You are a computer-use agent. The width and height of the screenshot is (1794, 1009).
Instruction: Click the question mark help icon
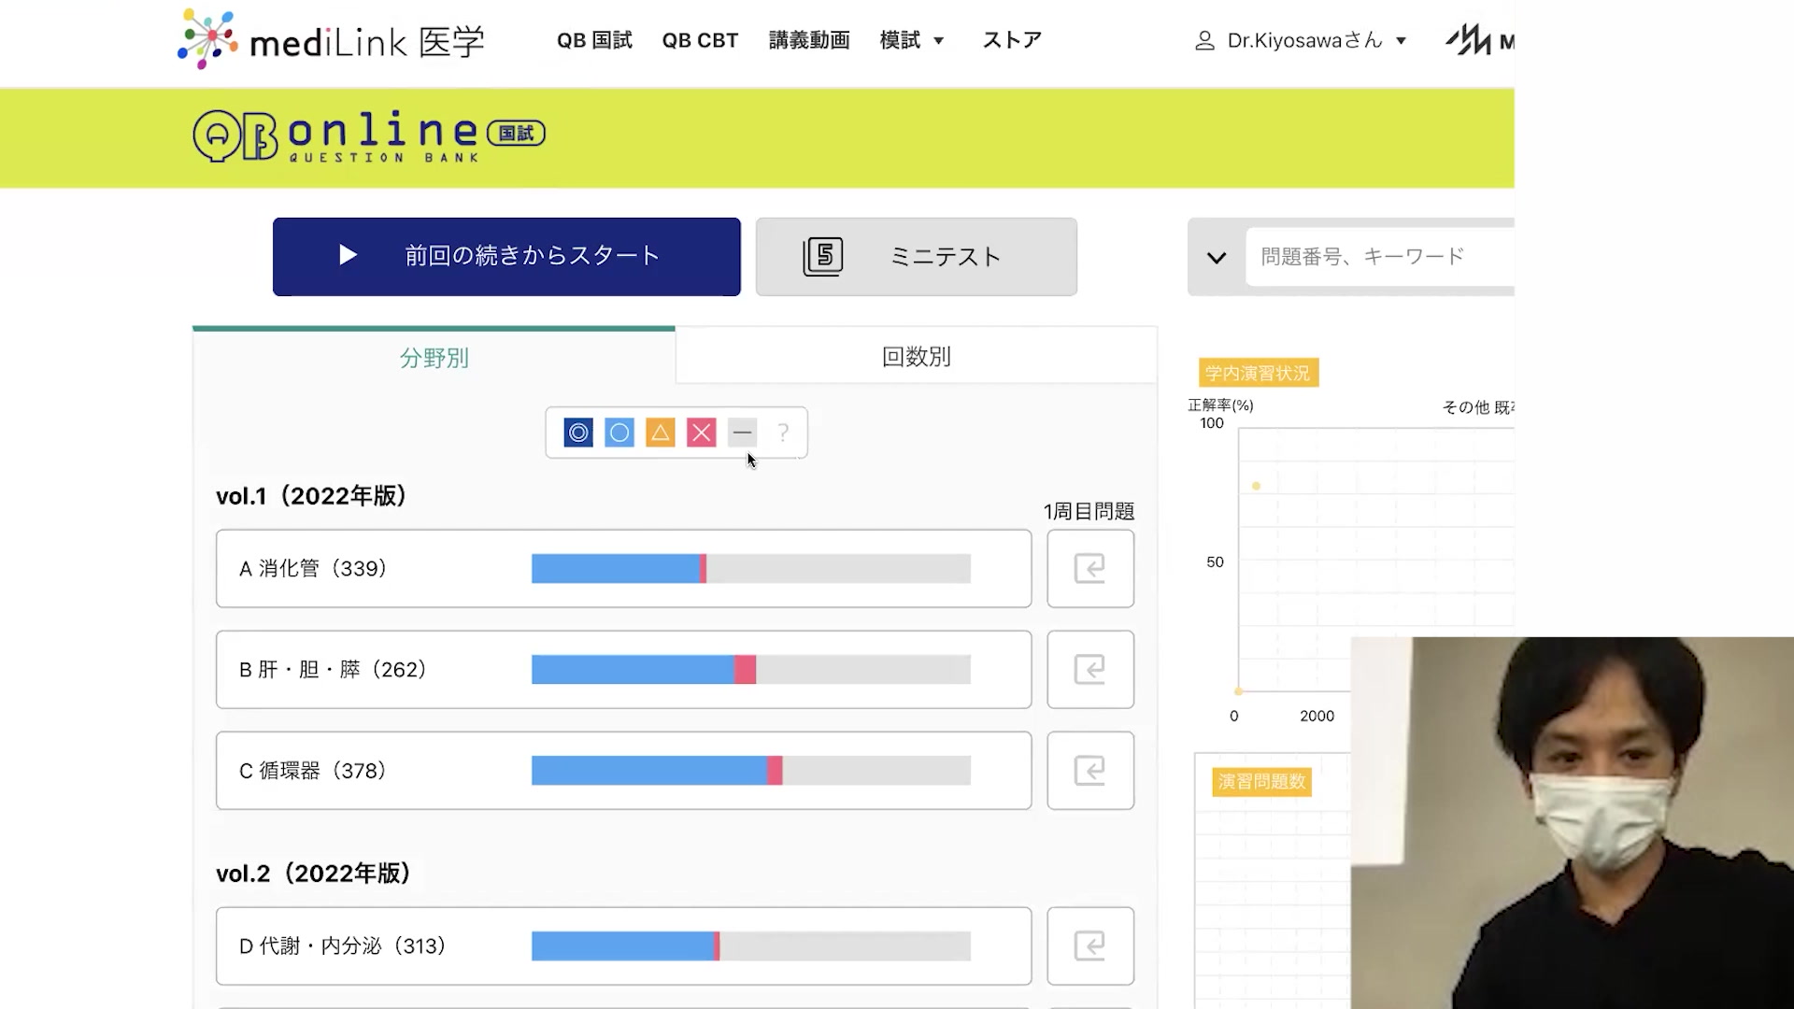783,433
